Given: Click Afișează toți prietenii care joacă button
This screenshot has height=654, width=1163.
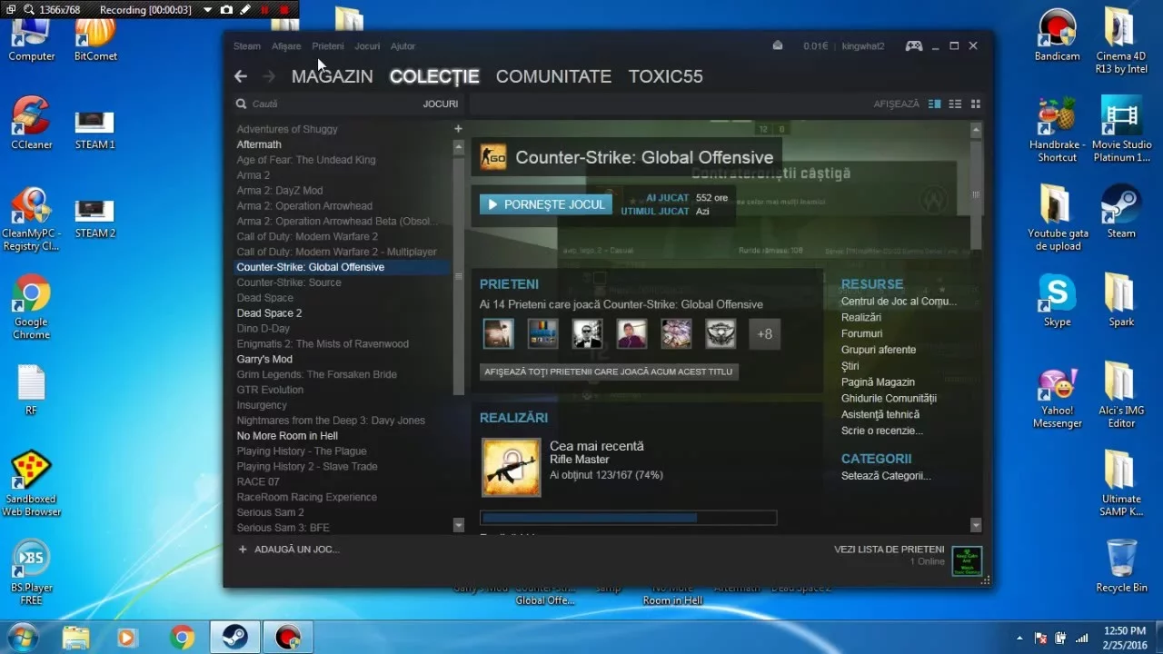Looking at the screenshot, I should [609, 372].
